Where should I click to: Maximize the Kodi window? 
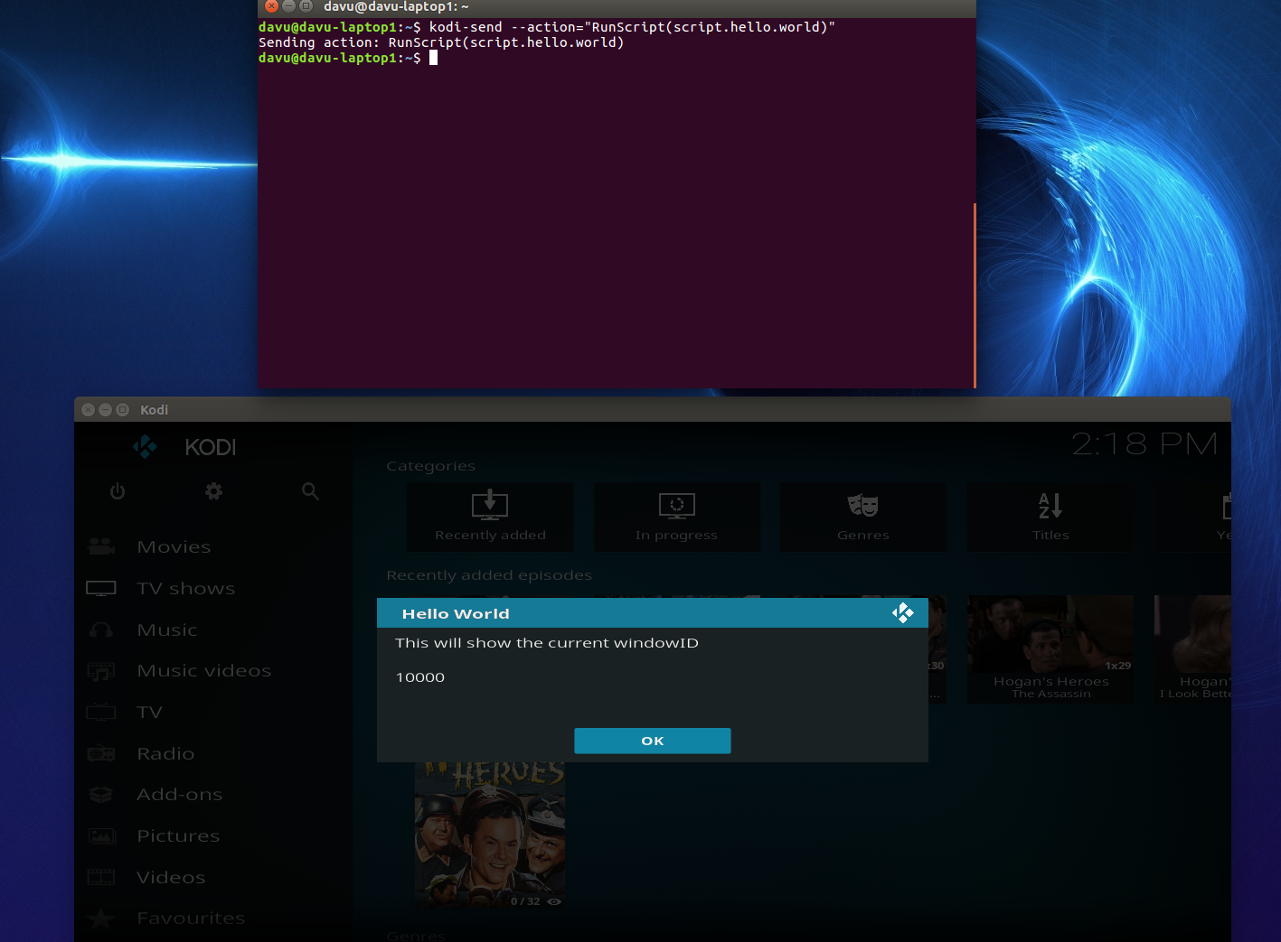(122, 409)
